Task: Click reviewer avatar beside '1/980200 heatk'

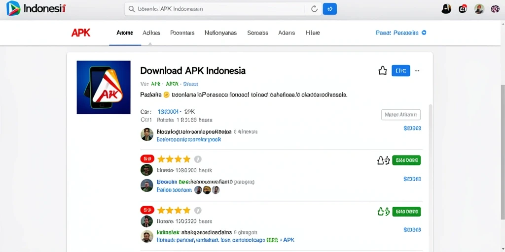Action: (146, 170)
